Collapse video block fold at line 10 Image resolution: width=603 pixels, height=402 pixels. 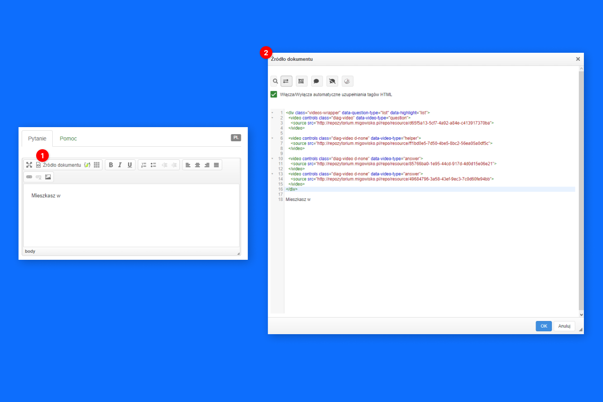(x=272, y=158)
